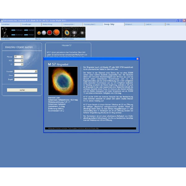Open the Messier number dropdown
The width and height of the screenshot is (186, 186).
[x=22, y=57]
